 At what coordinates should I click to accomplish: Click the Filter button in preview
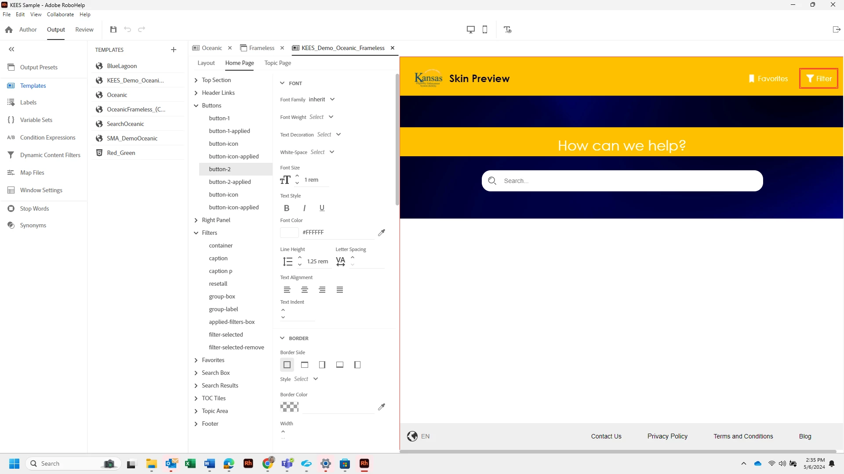(x=819, y=79)
